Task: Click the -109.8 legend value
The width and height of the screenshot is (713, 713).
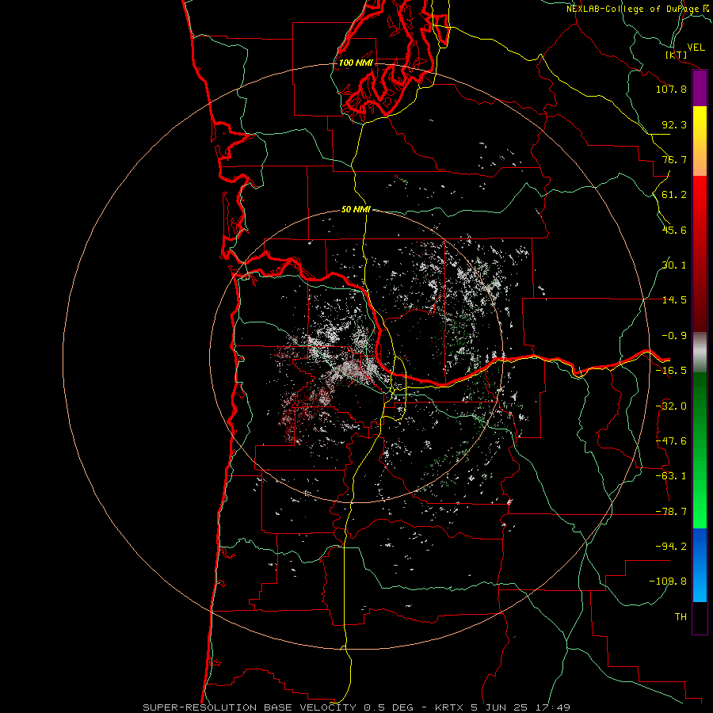Action: pos(668,581)
